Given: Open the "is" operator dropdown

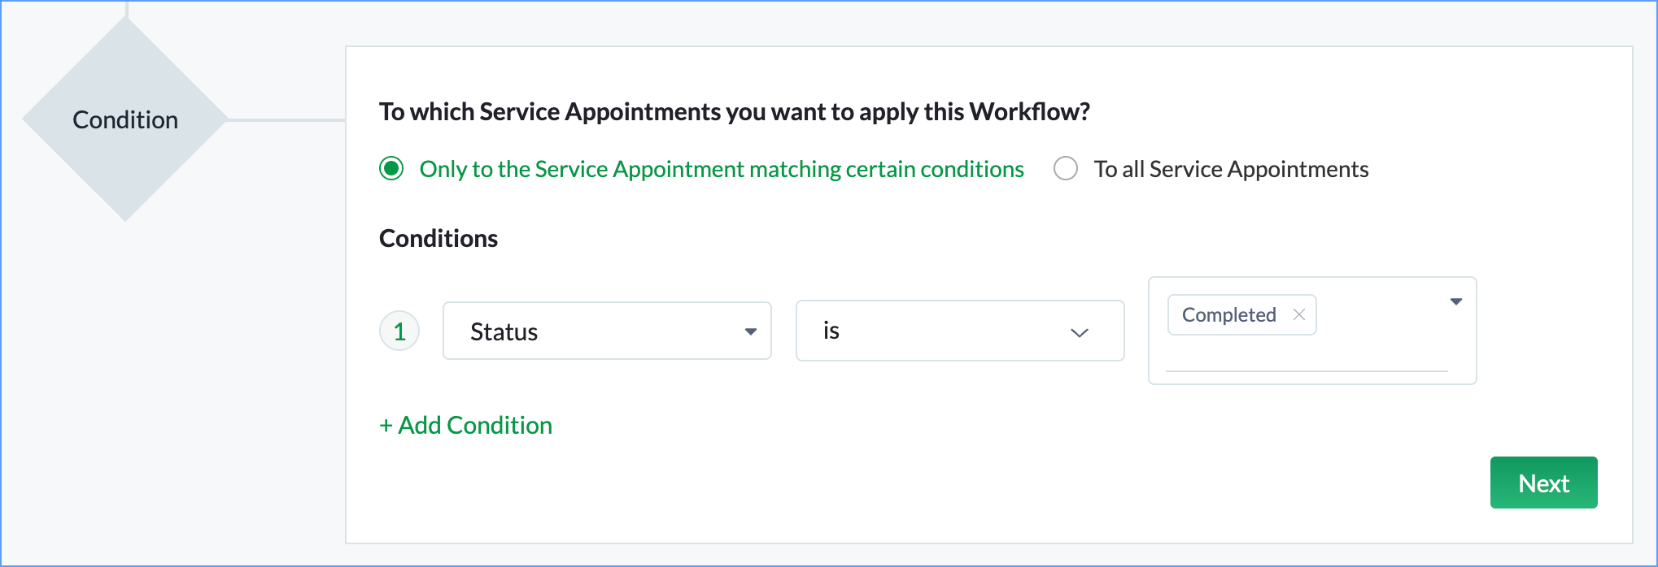Looking at the screenshot, I should [959, 331].
